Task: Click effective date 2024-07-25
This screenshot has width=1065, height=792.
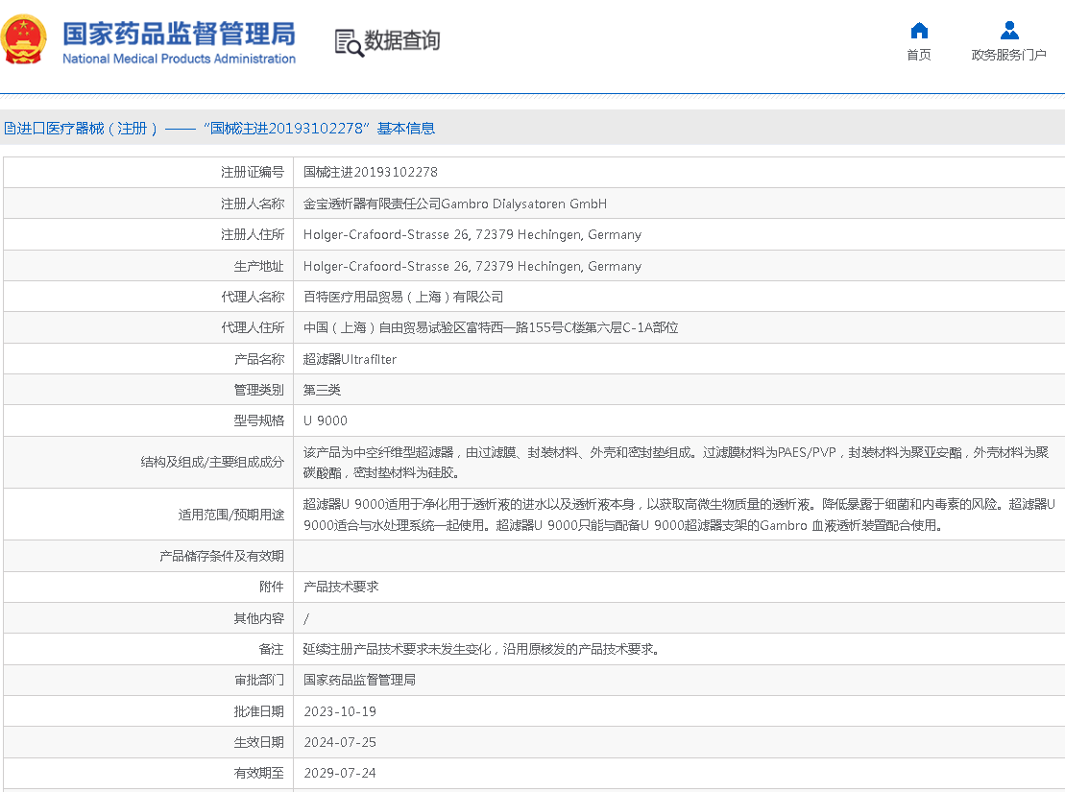Action: coord(340,742)
